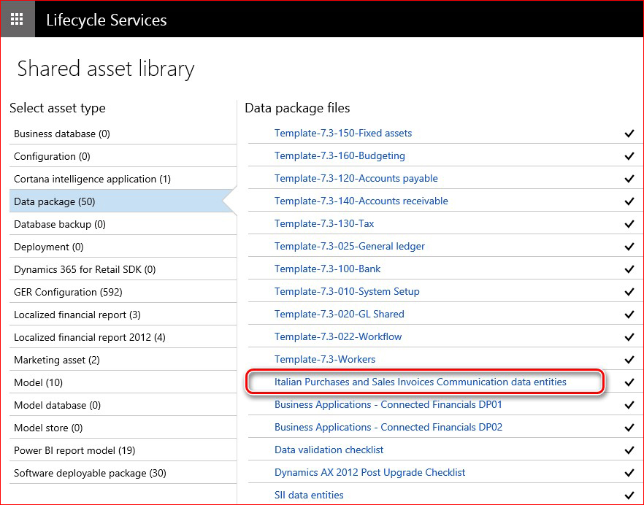Click the Select asset type heading
Image resolution: width=644 pixels, height=505 pixels.
tap(58, 108)
